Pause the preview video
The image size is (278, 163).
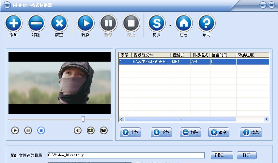click(28, 131)
